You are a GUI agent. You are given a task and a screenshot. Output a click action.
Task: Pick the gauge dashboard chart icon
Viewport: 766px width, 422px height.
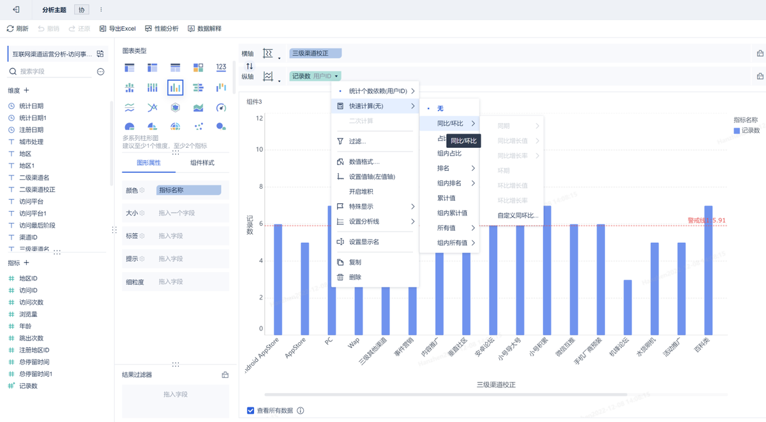coord(221,107)
